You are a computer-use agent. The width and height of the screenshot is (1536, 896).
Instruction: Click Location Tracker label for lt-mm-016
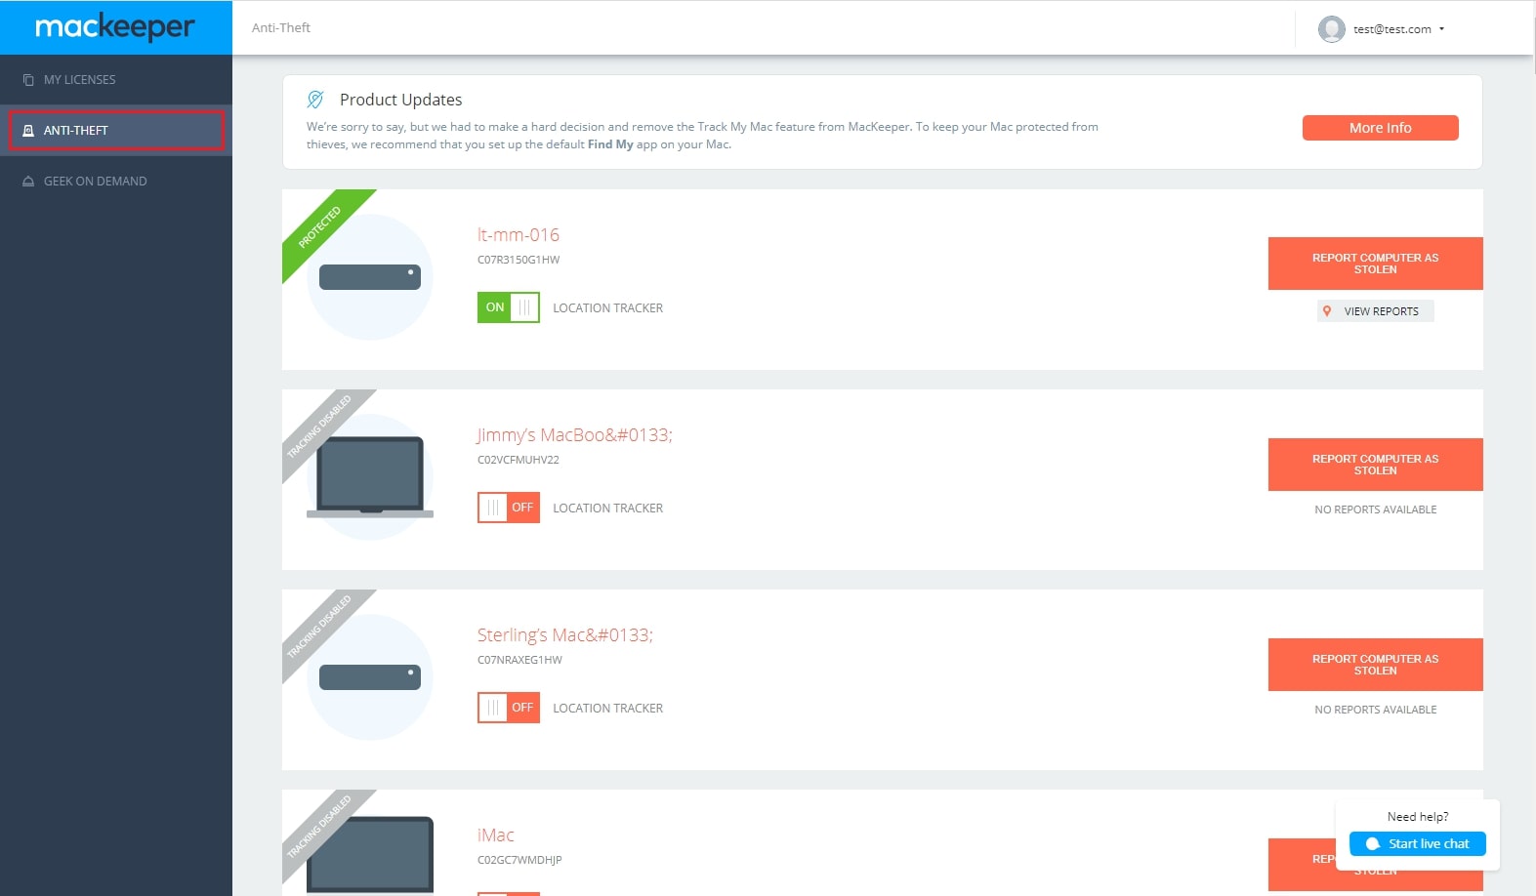tap(607, 308)
